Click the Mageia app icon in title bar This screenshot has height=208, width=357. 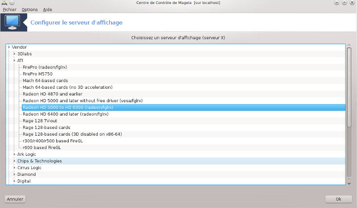(x=4, y=3)
